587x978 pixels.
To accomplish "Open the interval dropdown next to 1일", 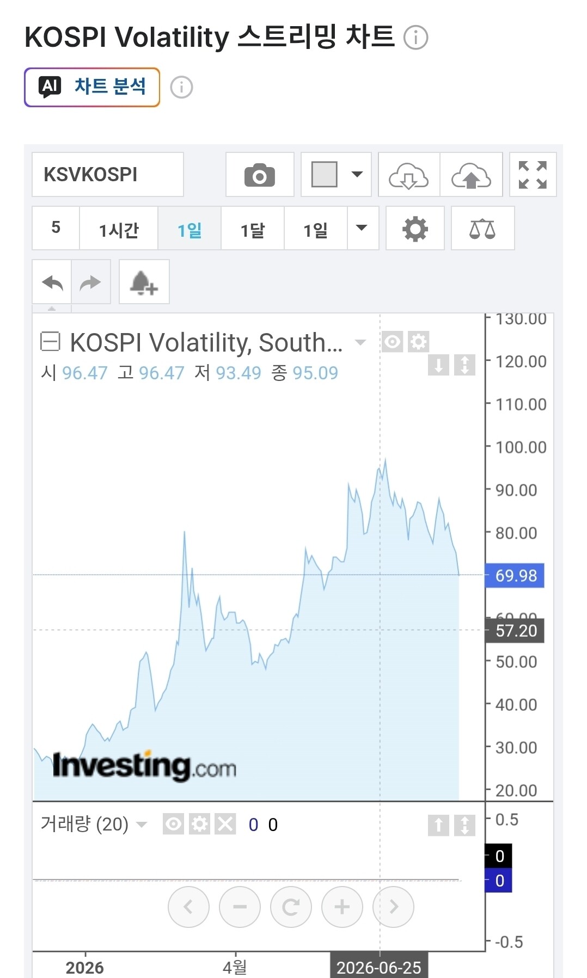I will (362, 228).
